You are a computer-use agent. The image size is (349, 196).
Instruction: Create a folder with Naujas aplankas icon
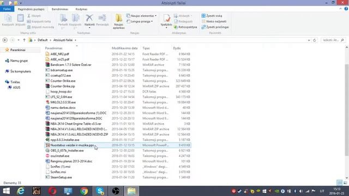pos(119,18)
